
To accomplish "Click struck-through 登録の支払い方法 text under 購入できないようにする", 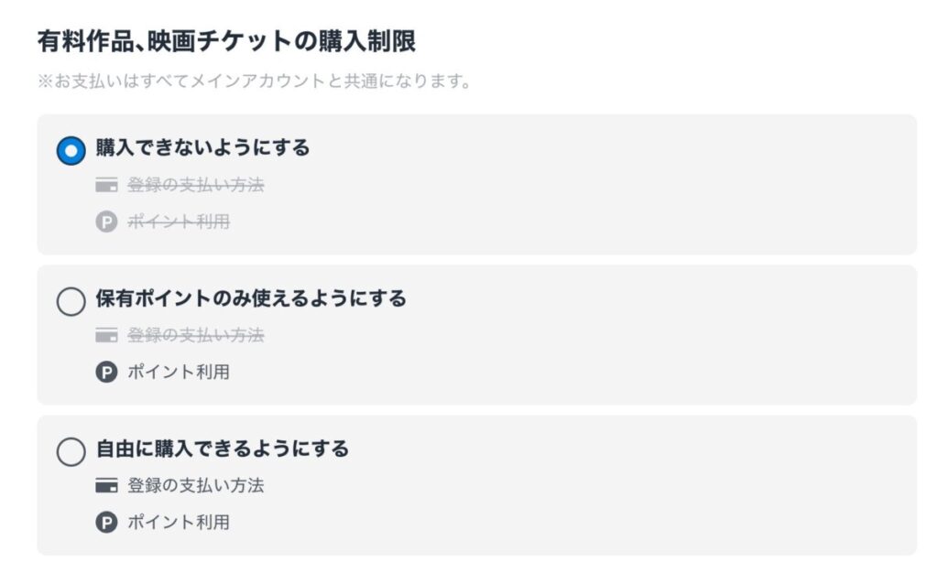I will click(196, 186).
